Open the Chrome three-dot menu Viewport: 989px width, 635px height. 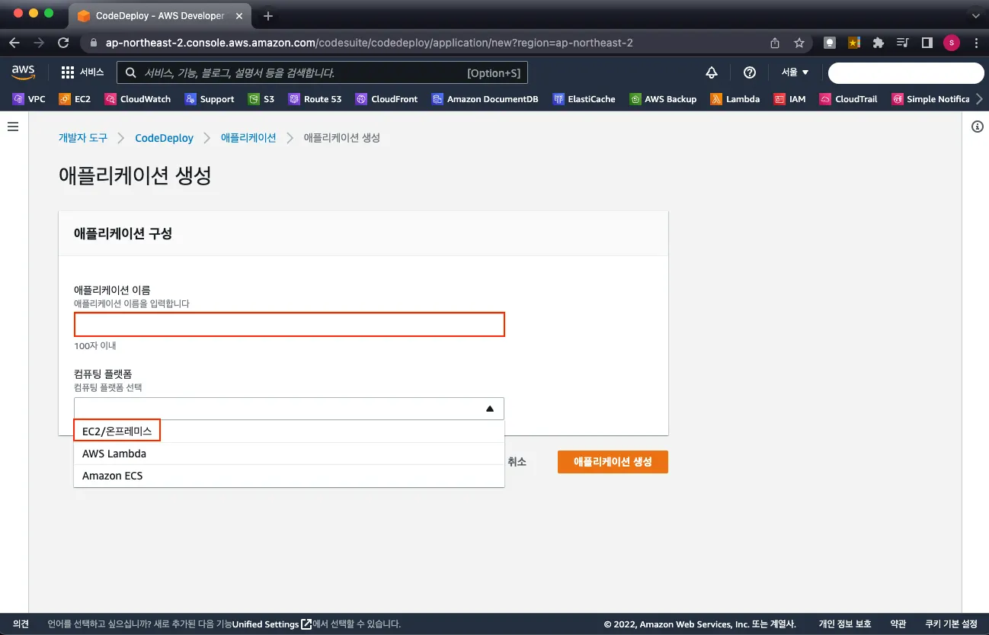[x=976, y=43]
